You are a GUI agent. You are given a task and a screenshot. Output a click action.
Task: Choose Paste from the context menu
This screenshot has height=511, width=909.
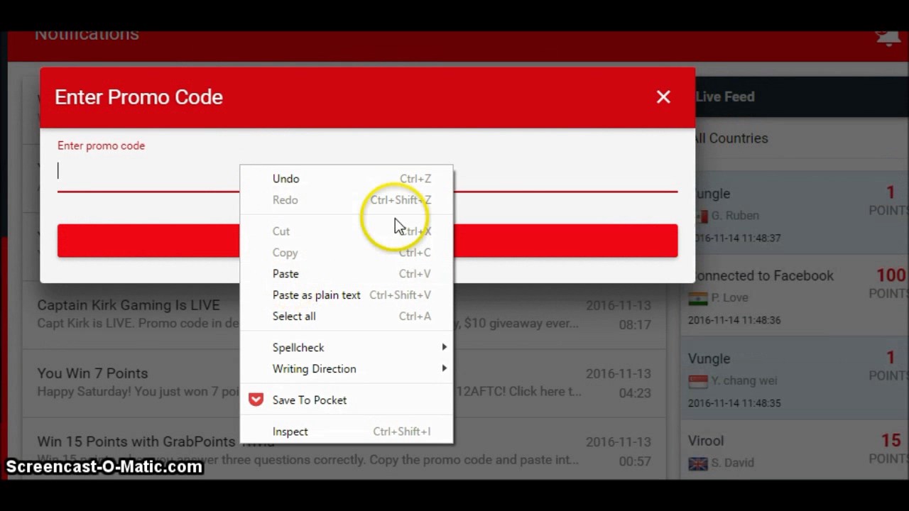coord(285,274)
